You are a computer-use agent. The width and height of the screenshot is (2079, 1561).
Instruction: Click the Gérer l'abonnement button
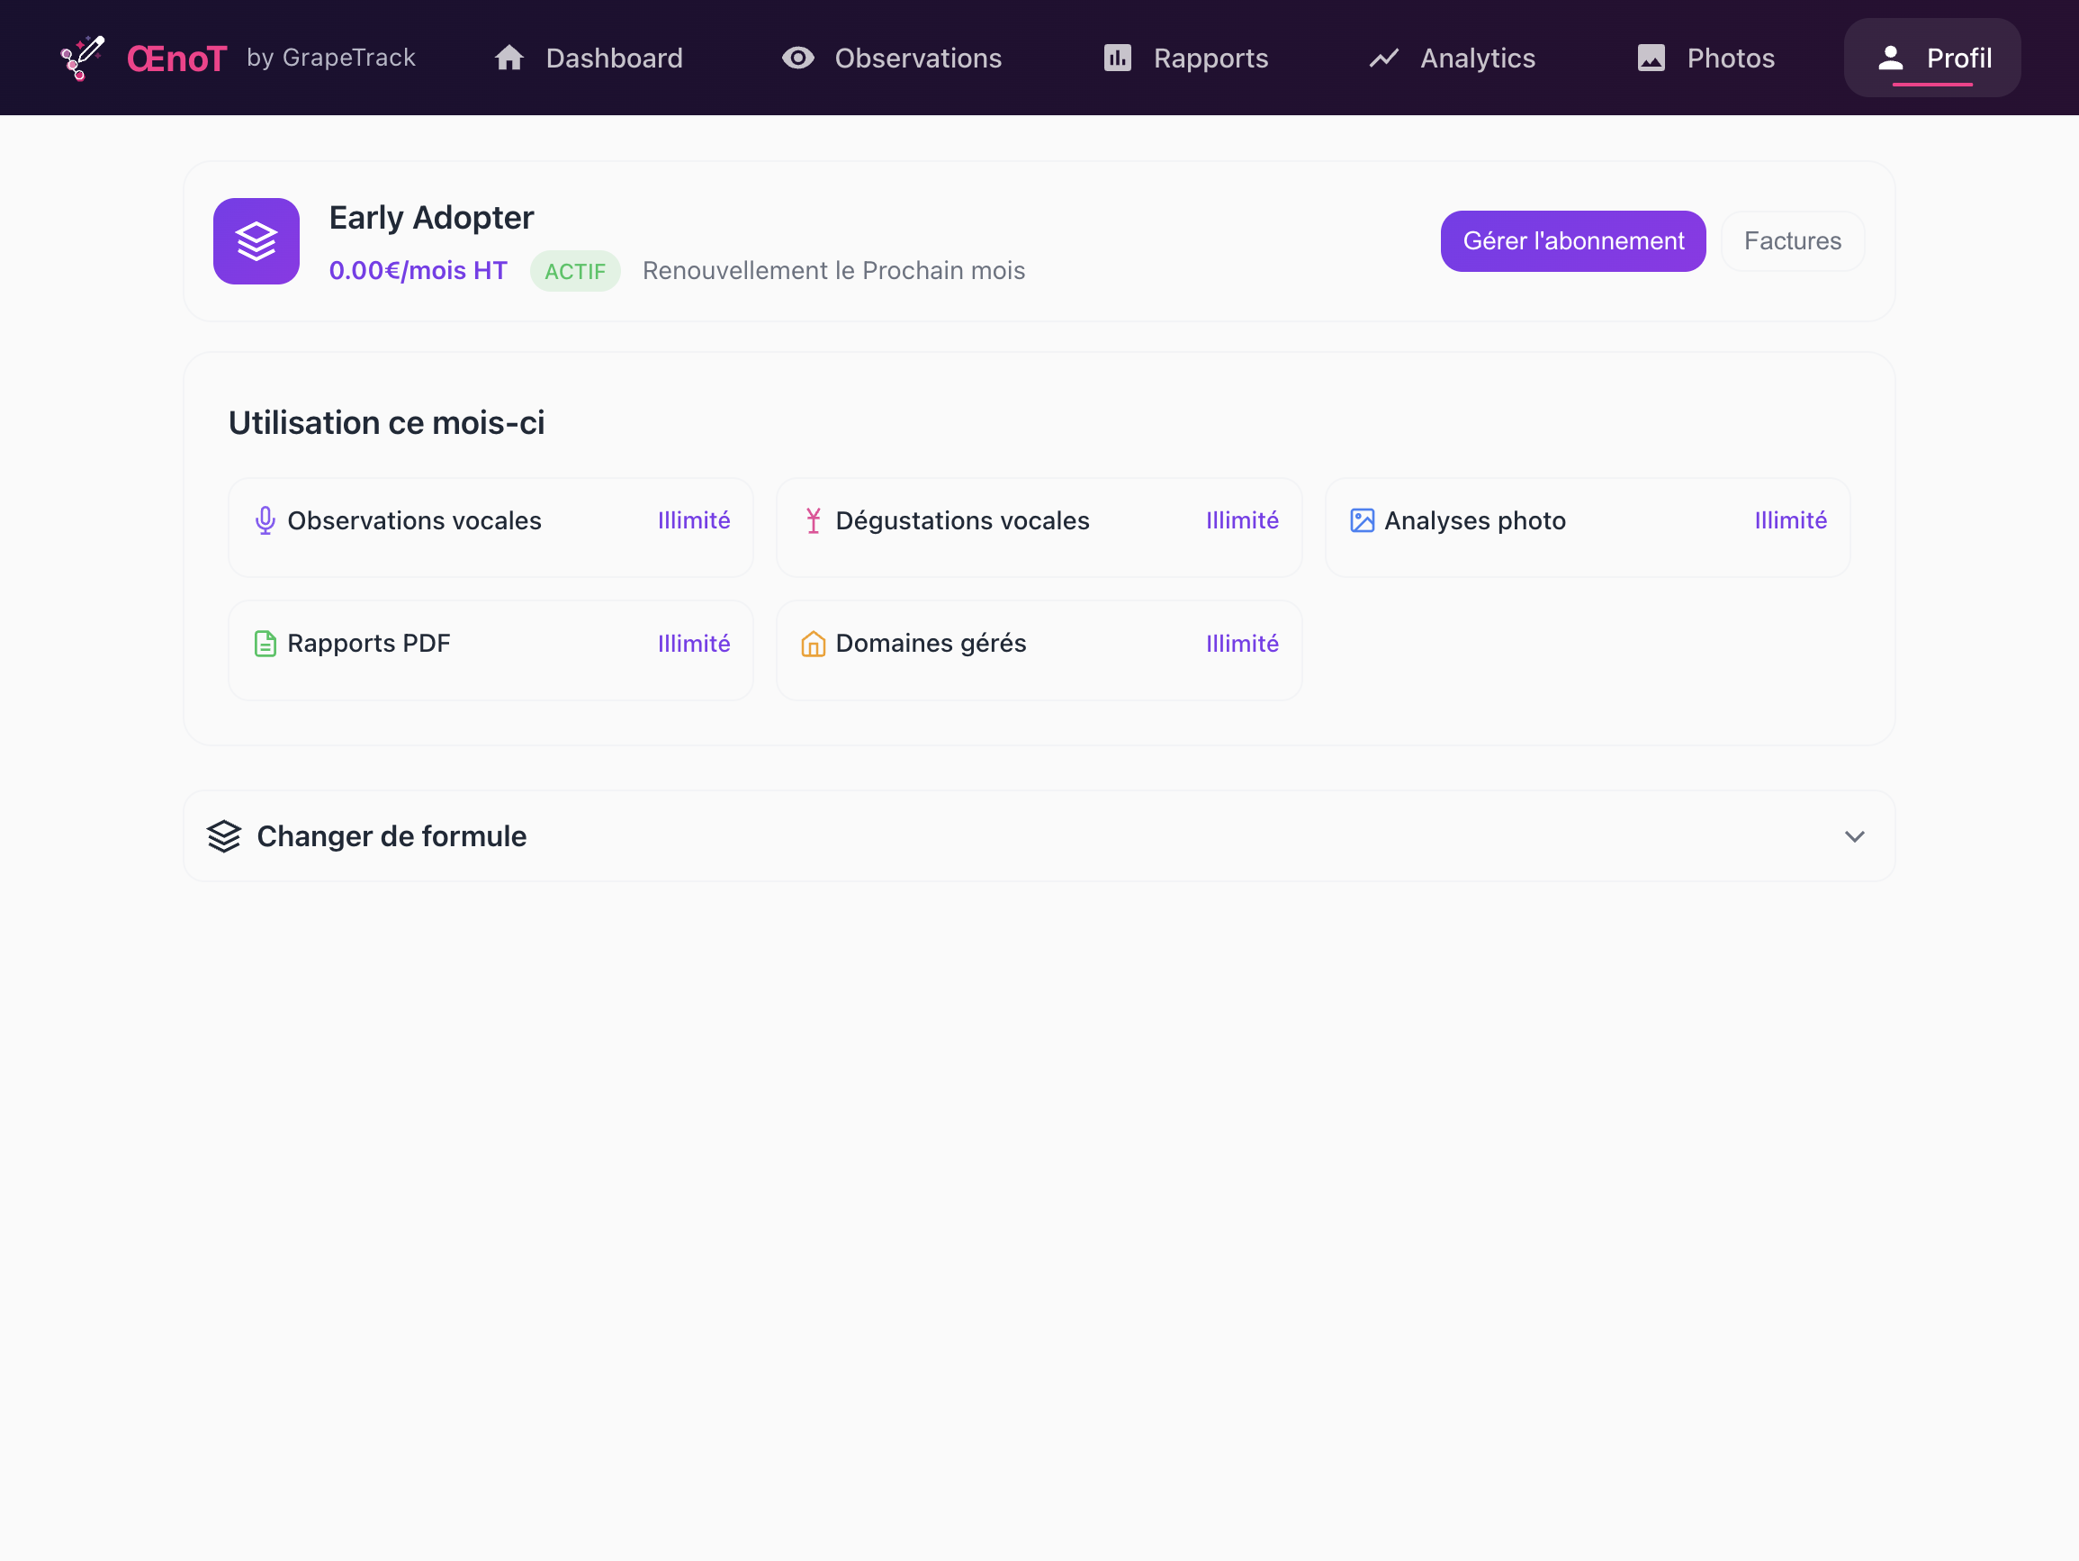[1573, 240]
